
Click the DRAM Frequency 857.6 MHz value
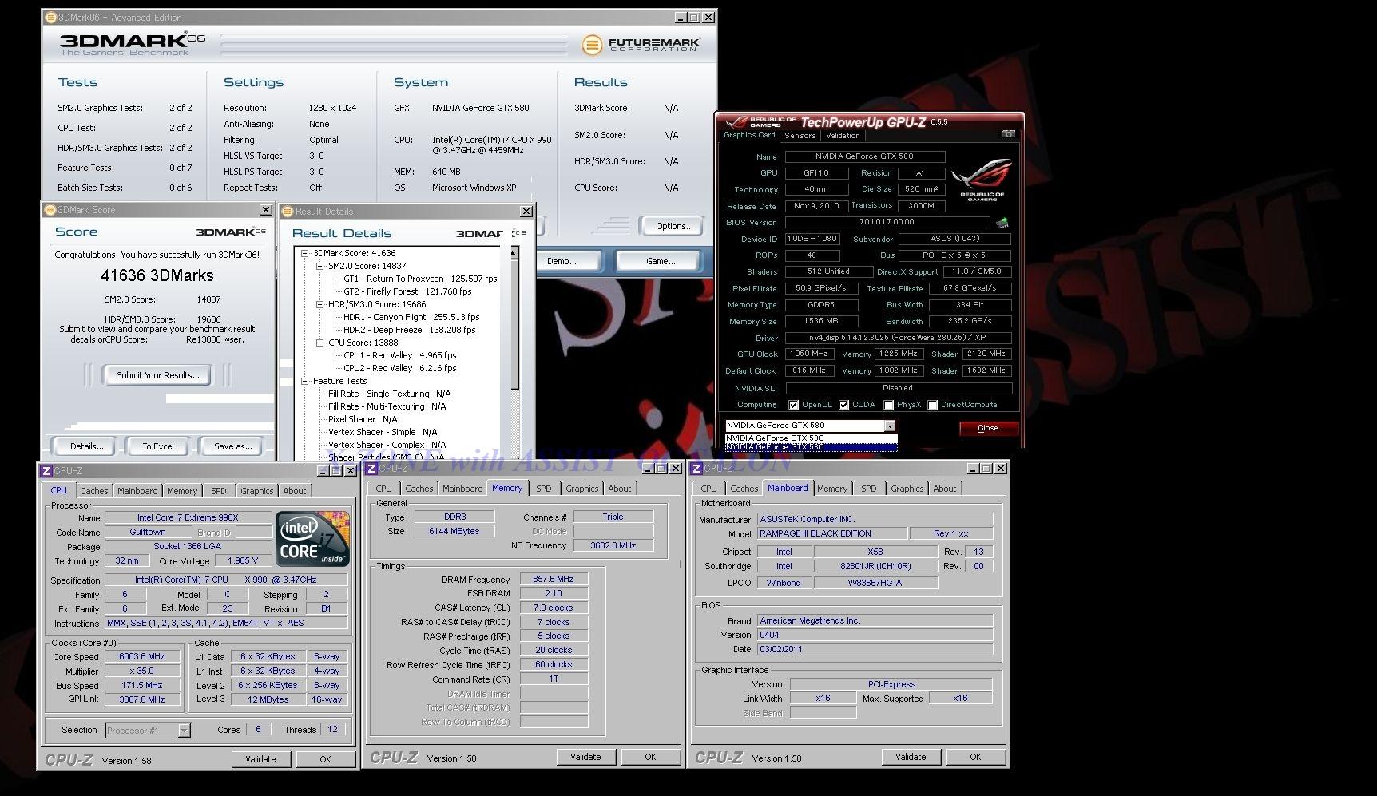(x=554, y=579)
